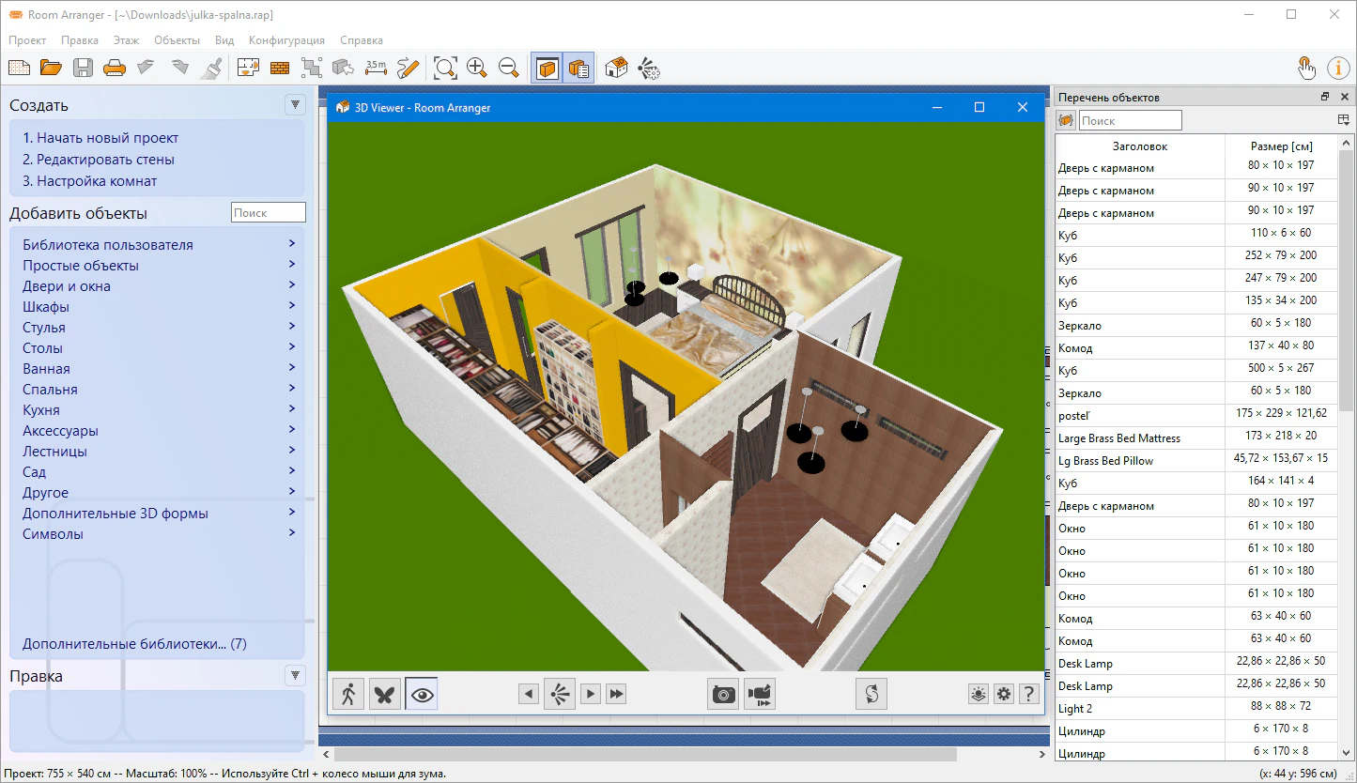1357x783 pixels.
Task: Click the object list search field
Action: pyautogui.click(x=1130, y=120)
